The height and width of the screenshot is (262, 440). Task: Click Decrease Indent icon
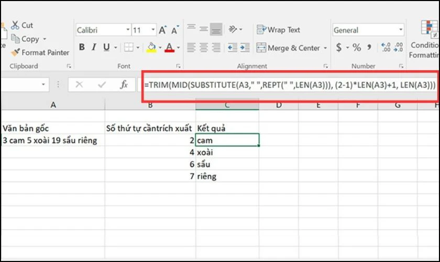(x=233, y=48)
